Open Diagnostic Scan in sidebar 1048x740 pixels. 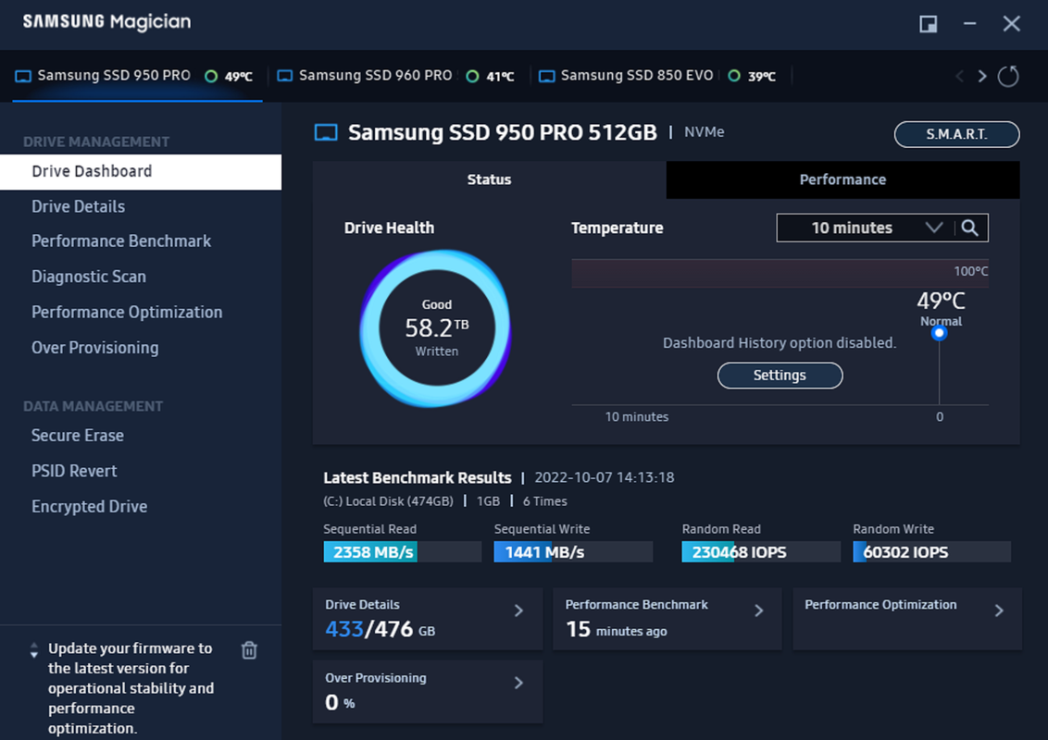pos(89,277)
